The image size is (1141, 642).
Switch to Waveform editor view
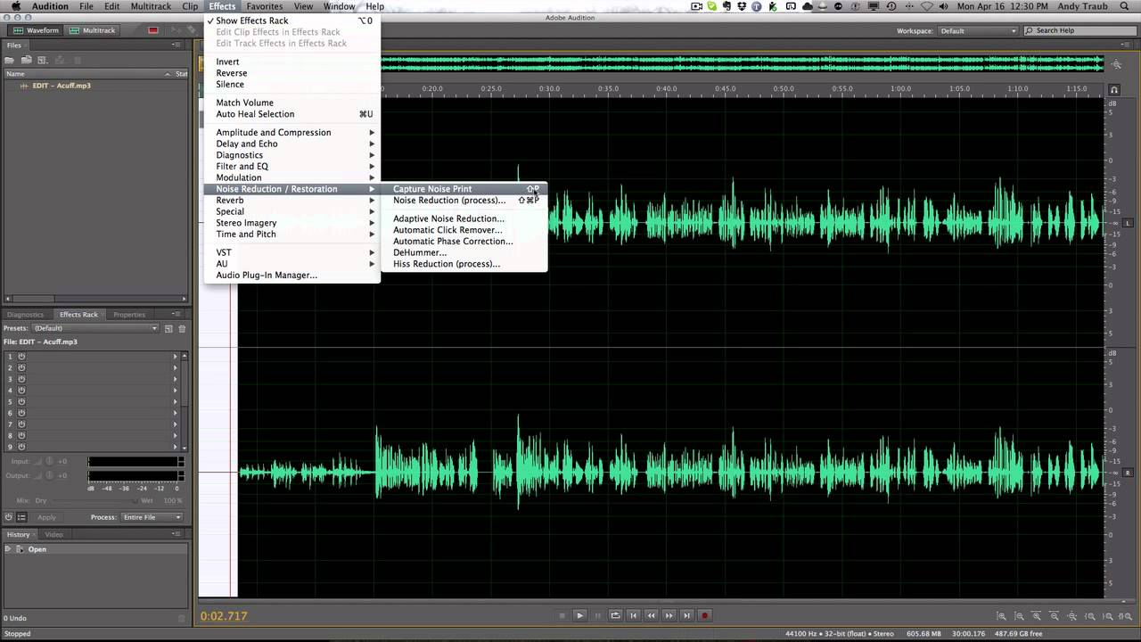(x=36, y=30)
